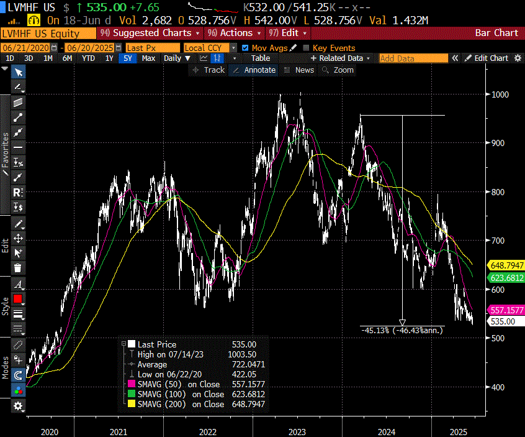
Task: Open the Actions dropdown menu
Action: [x=234, y=33]
